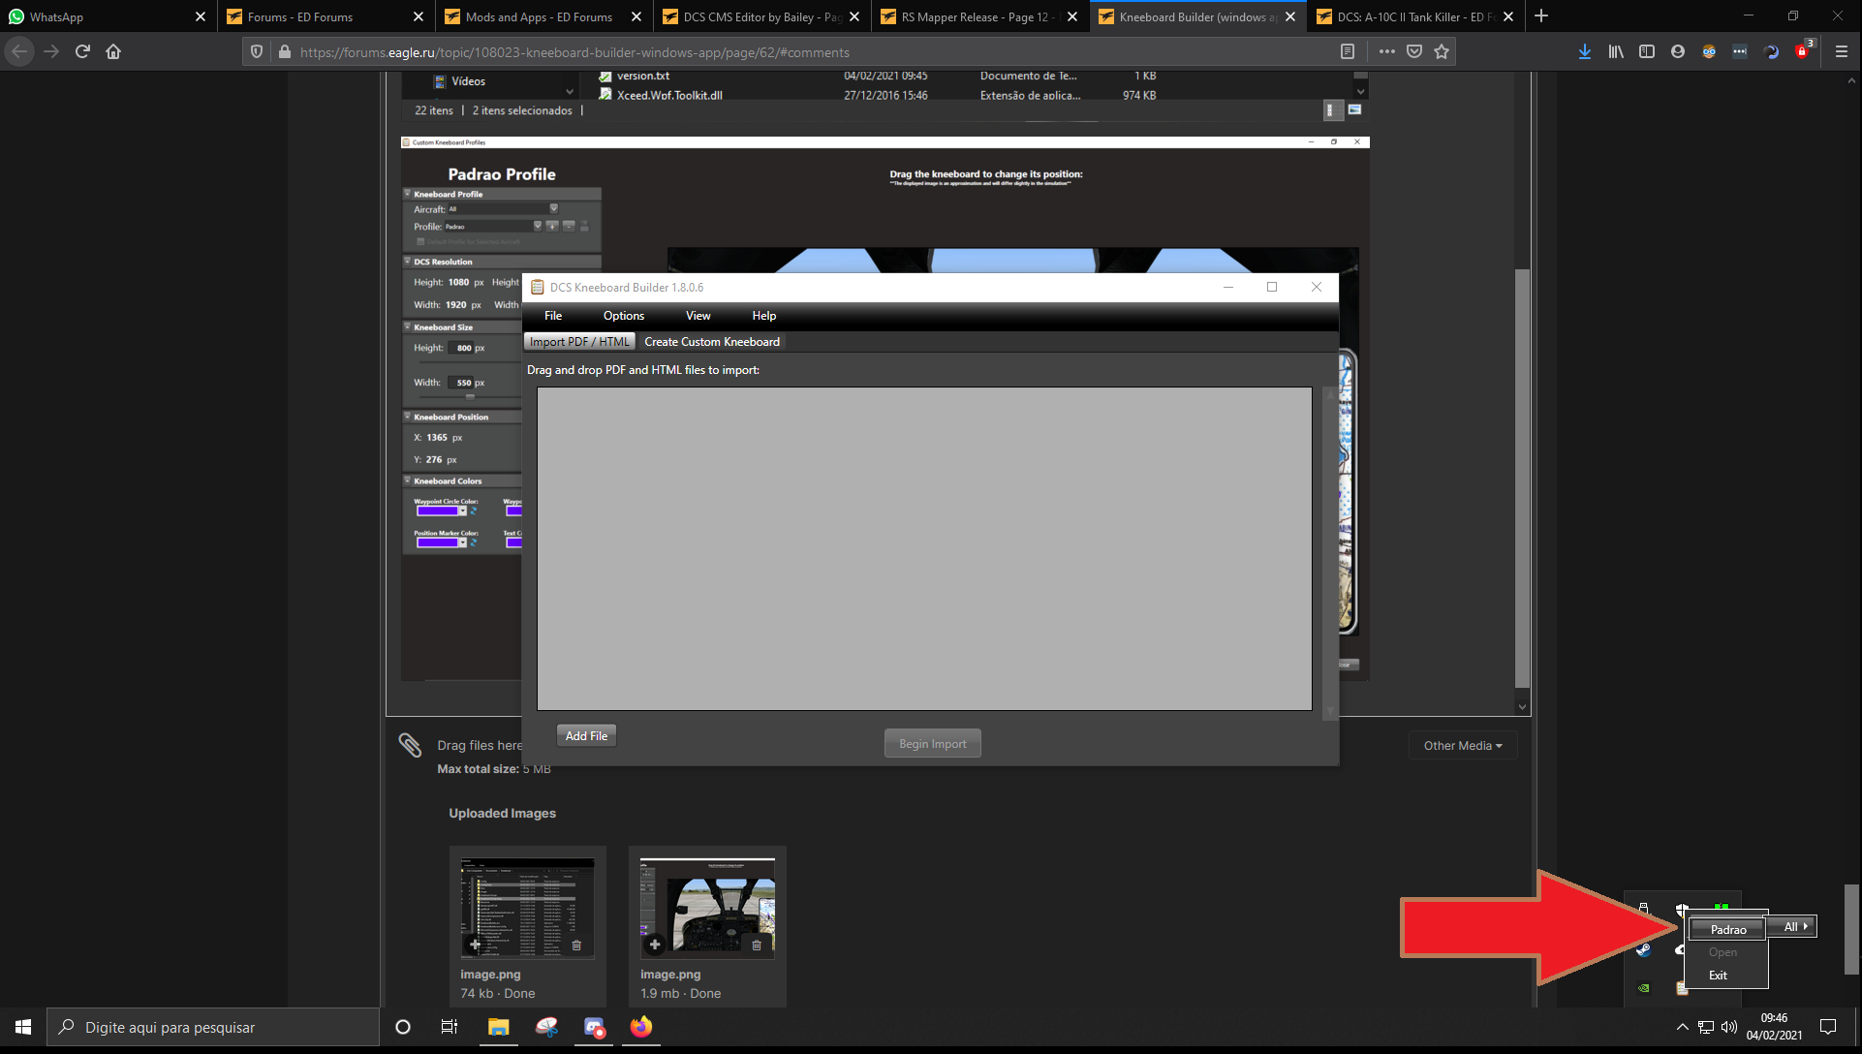Save page to Pocket icon
This screenshot has height=1054, width=1862.
(x=1414, y=52)
